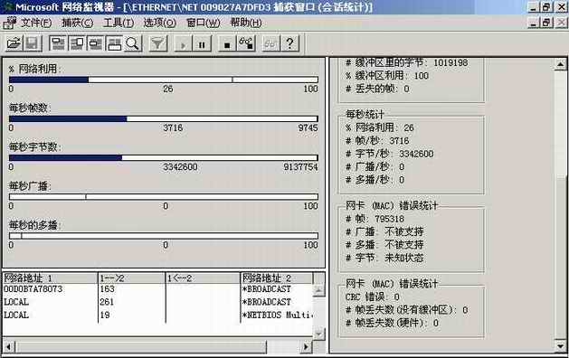Image resolution: width=569 pixels, height=358 pixels.
Task: Click the 每秒字节数 progress bar
Action: click(x=164, y=158)
